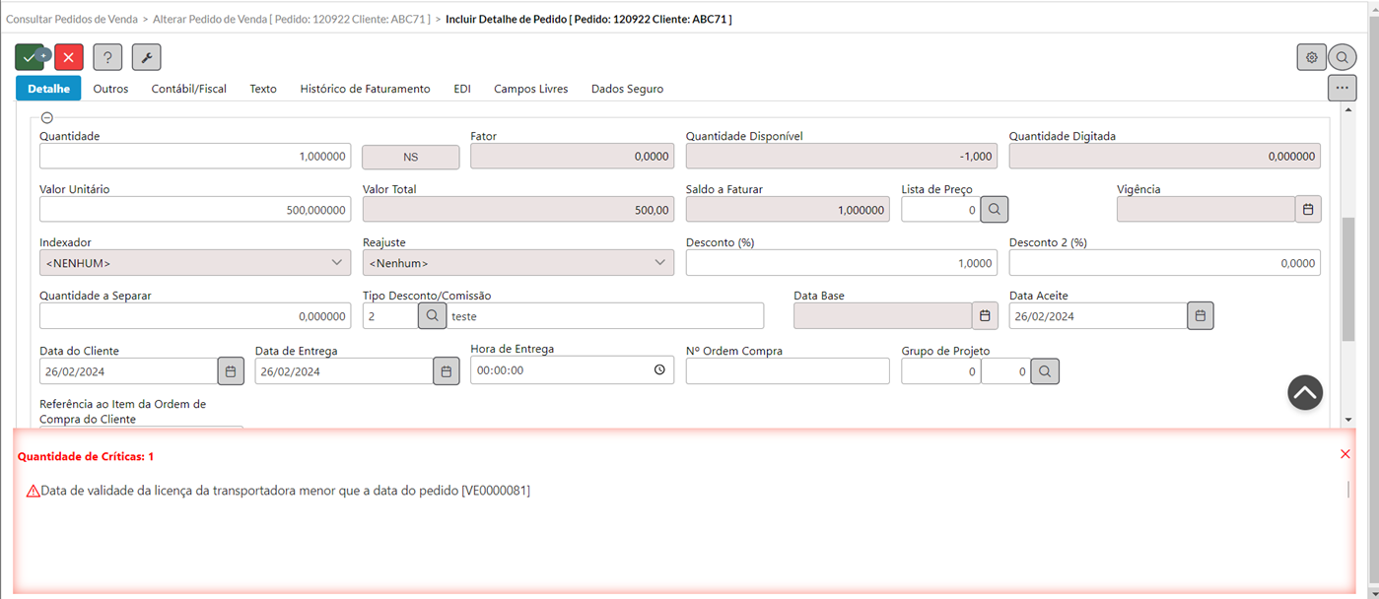This screenshot has height=599, width=1379.
Task: Click clock icon in Hora de Entrega
Action: point(659,370)
